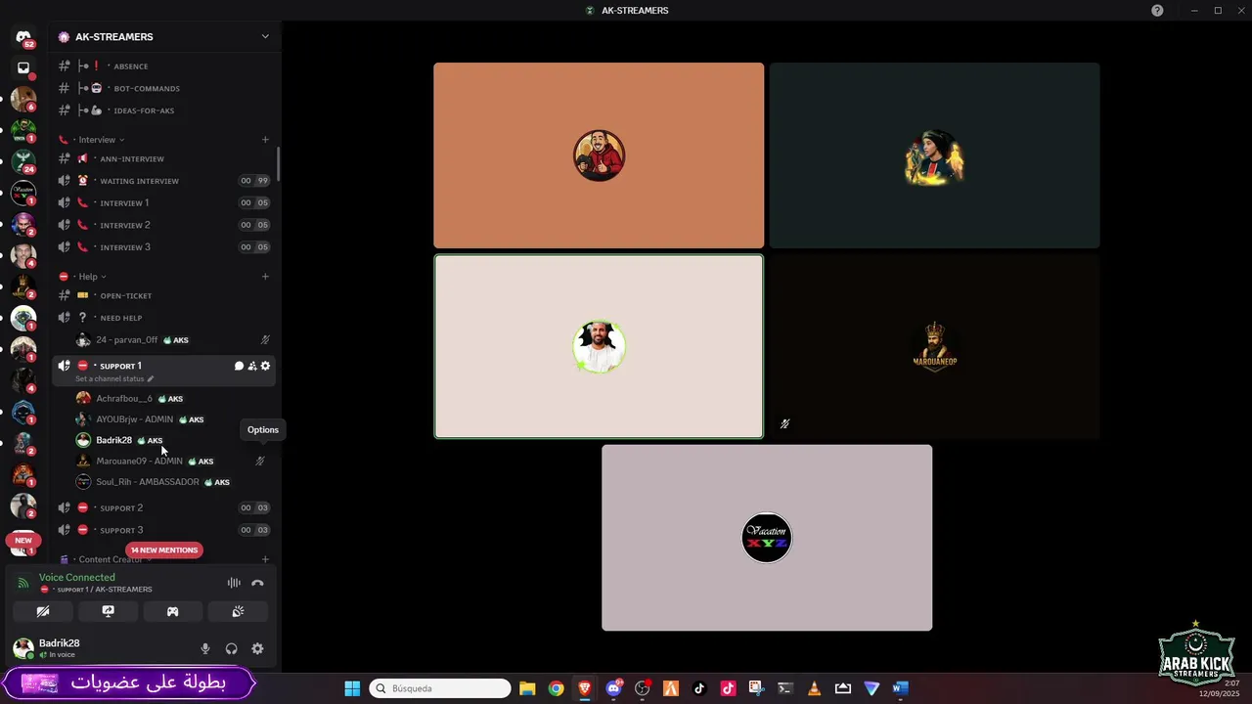
Task: Edit support 1 channel settings gear
Action: [265, 366]
